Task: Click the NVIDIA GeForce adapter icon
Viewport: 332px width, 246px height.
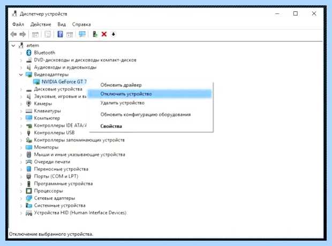Action: pos(36,82)
